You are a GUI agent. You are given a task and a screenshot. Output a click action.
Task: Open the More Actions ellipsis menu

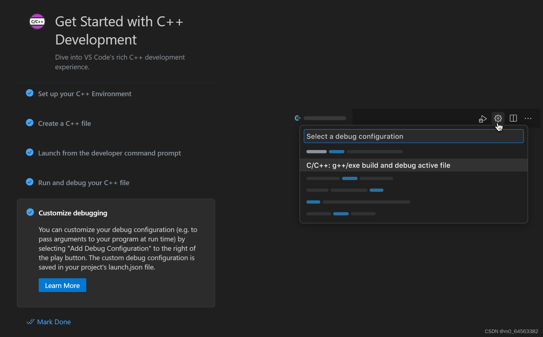(528, 119)
